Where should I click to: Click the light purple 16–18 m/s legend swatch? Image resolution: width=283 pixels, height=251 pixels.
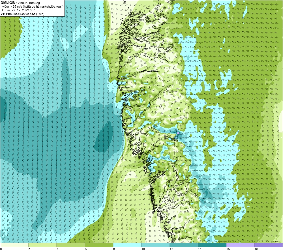(240, 245)
